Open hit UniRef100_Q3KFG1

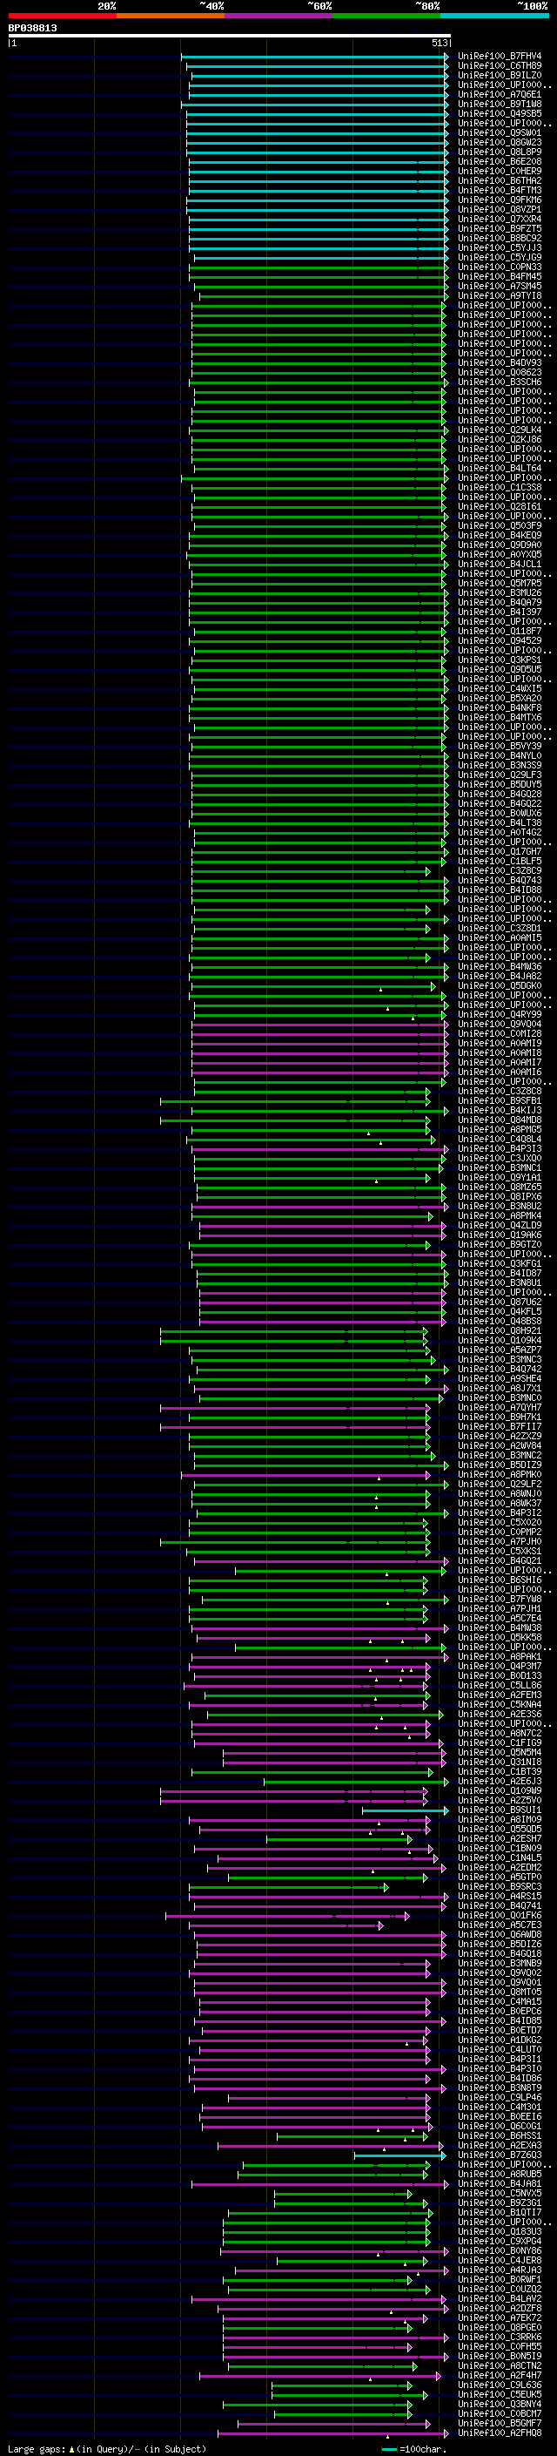[x=500, y=1263]
